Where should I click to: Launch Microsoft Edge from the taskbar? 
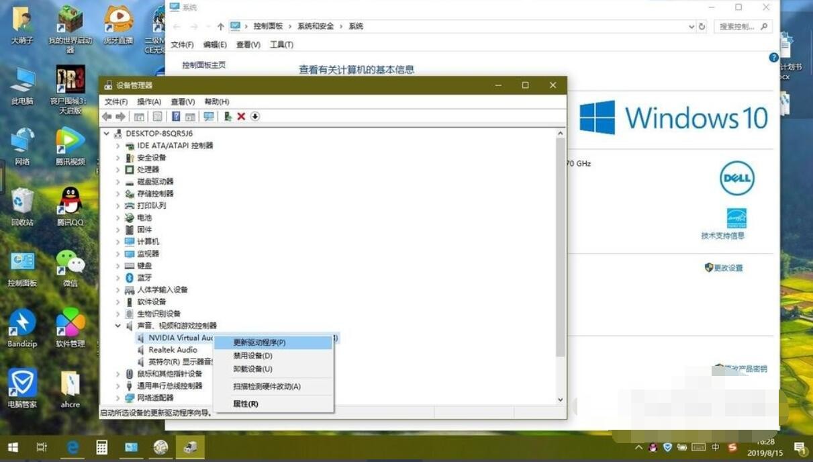click(73, 447)
